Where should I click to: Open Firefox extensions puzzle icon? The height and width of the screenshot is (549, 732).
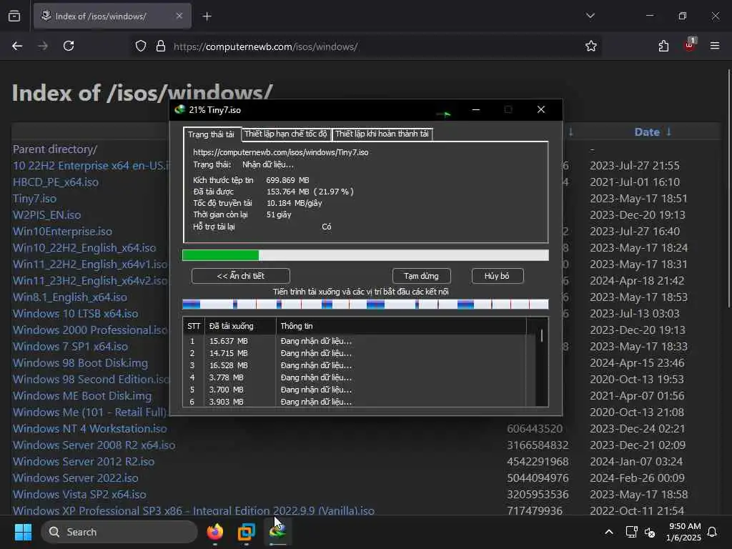(x=663, y=46)
